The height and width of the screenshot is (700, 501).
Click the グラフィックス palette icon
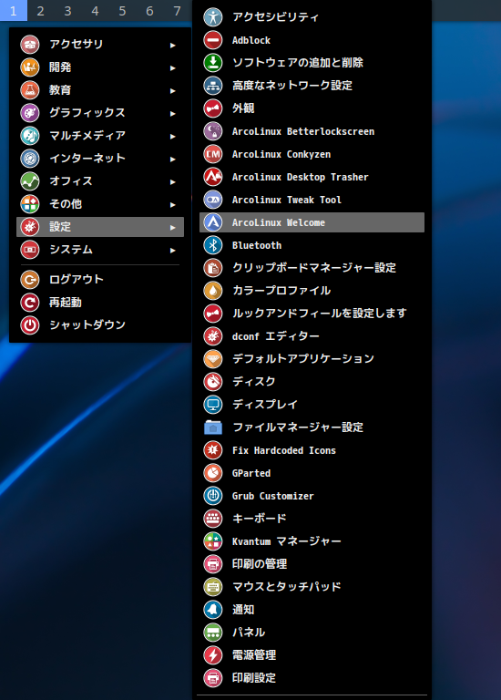(x=30, y=113)
